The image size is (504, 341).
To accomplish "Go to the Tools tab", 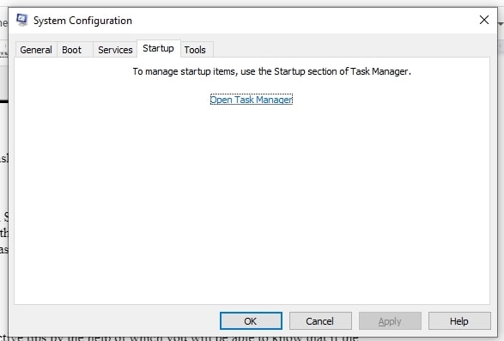I will pyautogui.click(x=195, y=50).
